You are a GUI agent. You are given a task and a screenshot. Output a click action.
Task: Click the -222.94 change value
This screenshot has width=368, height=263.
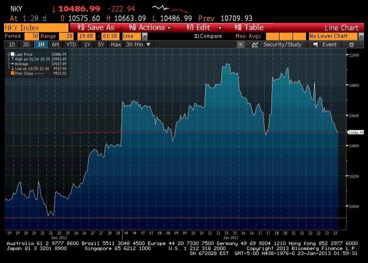121,9
